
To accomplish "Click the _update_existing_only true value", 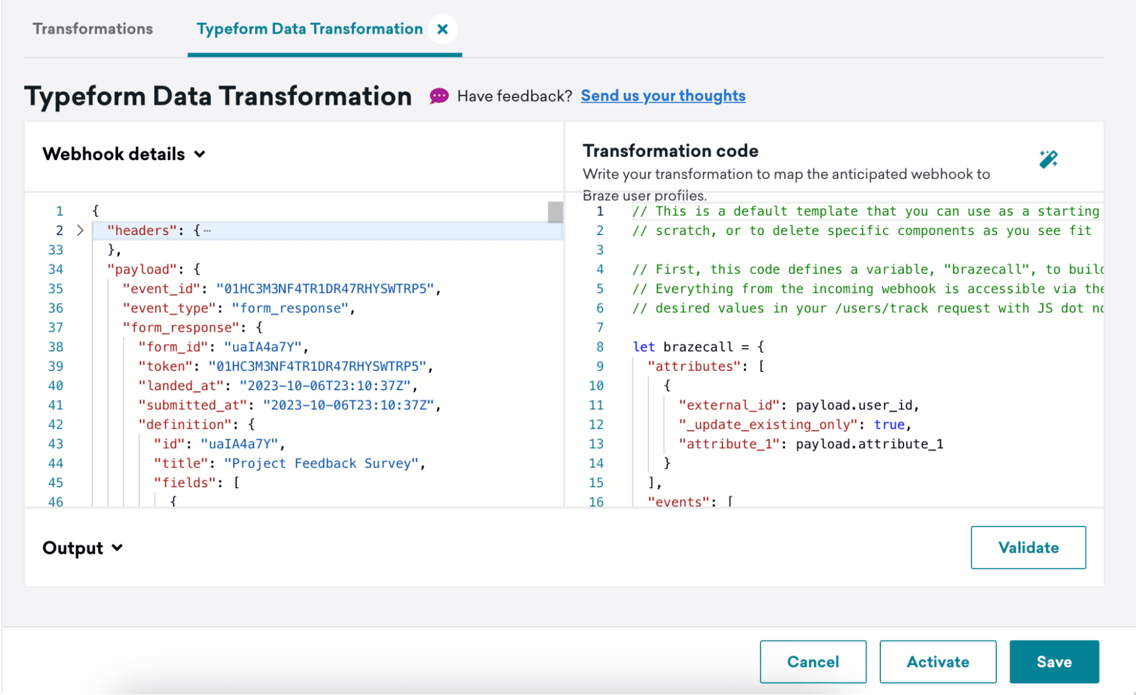I will point(889,425).
